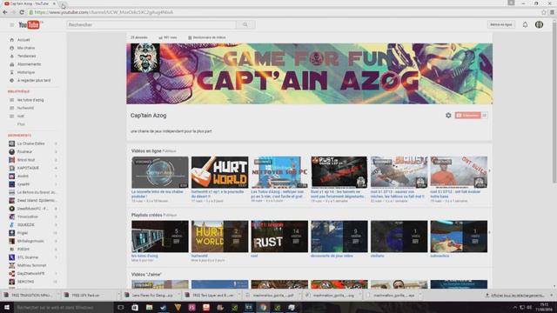Show hidden system tray icons
Screen dimensions: 557x313
tap(514, 307)
